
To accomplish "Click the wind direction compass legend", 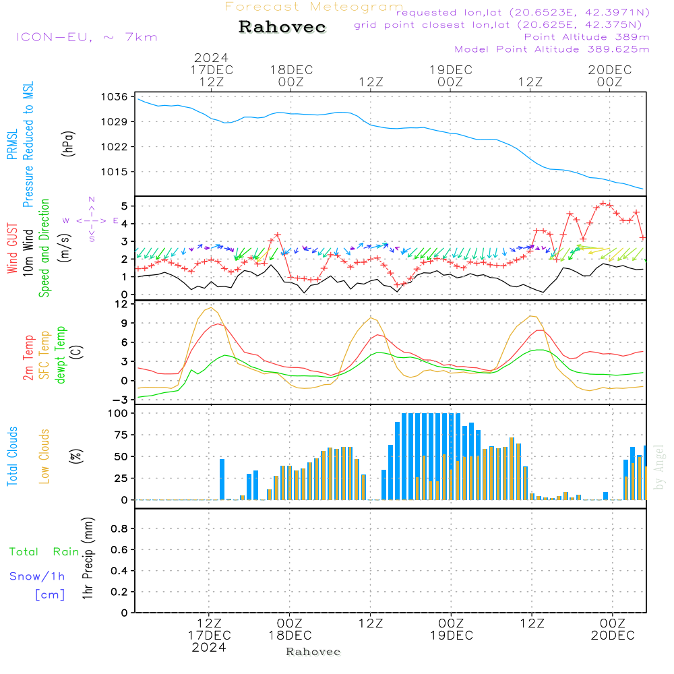I will [91, 220].
